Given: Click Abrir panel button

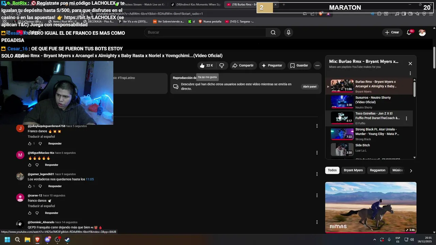Looking at the screenshot, I should point(310,86).
